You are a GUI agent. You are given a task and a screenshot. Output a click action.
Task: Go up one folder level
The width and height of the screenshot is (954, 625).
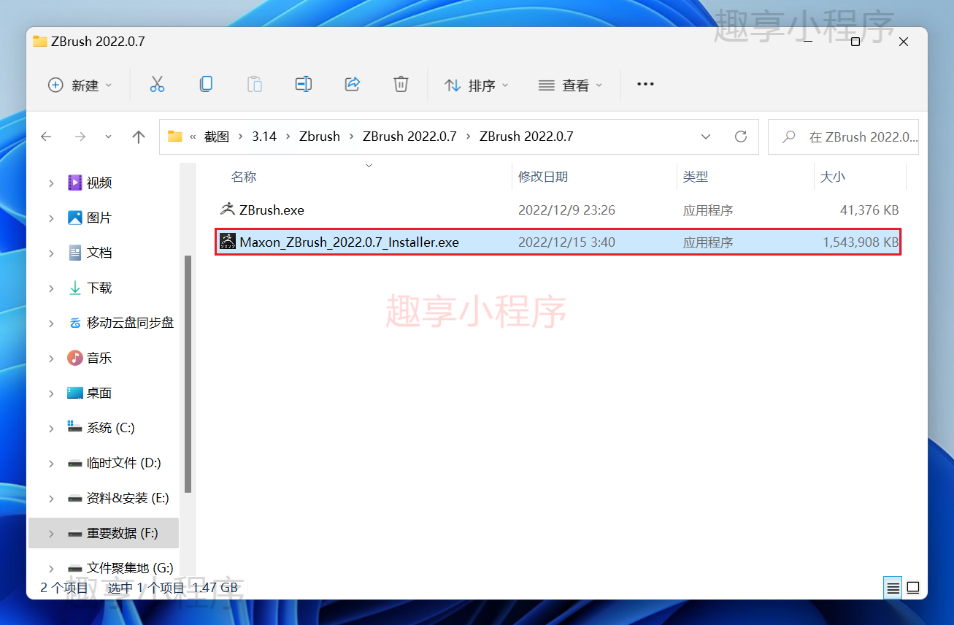click(x=139, y=137)
